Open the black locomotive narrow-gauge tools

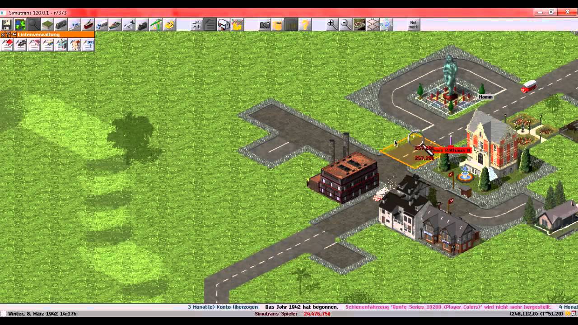pyautogui.click(x=142, y=24)
